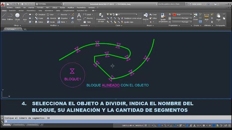Expand the Dibujo panel
The height and width of the screenshot is (130, 232).
pyautogui.click(x=17, y=26)
